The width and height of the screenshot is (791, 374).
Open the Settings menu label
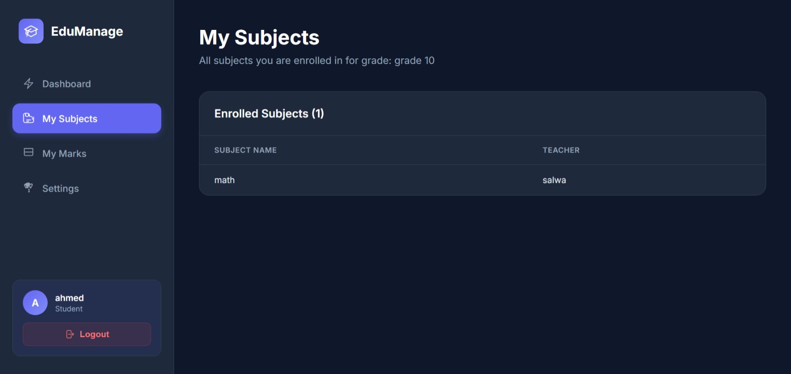61,188
